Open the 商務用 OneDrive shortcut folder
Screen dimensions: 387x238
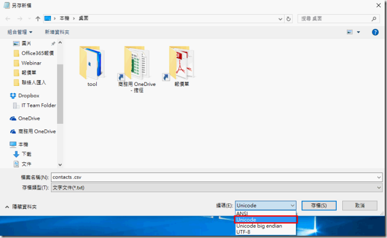(x=135, y=67)
